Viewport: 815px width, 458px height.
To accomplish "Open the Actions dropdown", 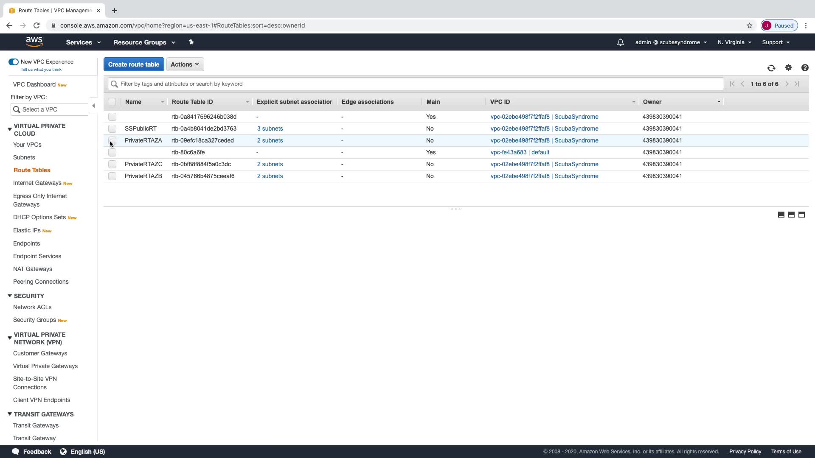I will [185, 64].
